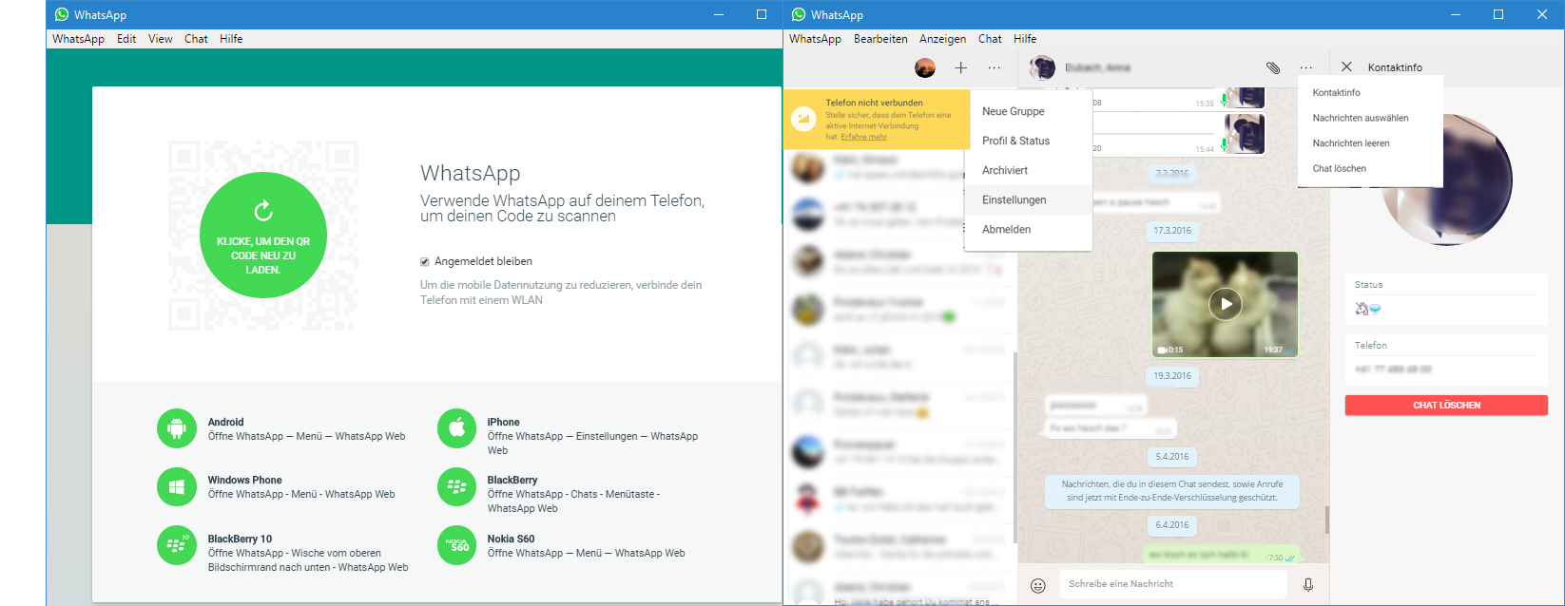Select Chat löschen in the chat options menu
Viewport: 1565px width, 606px height.
(x=1370, y=168)
